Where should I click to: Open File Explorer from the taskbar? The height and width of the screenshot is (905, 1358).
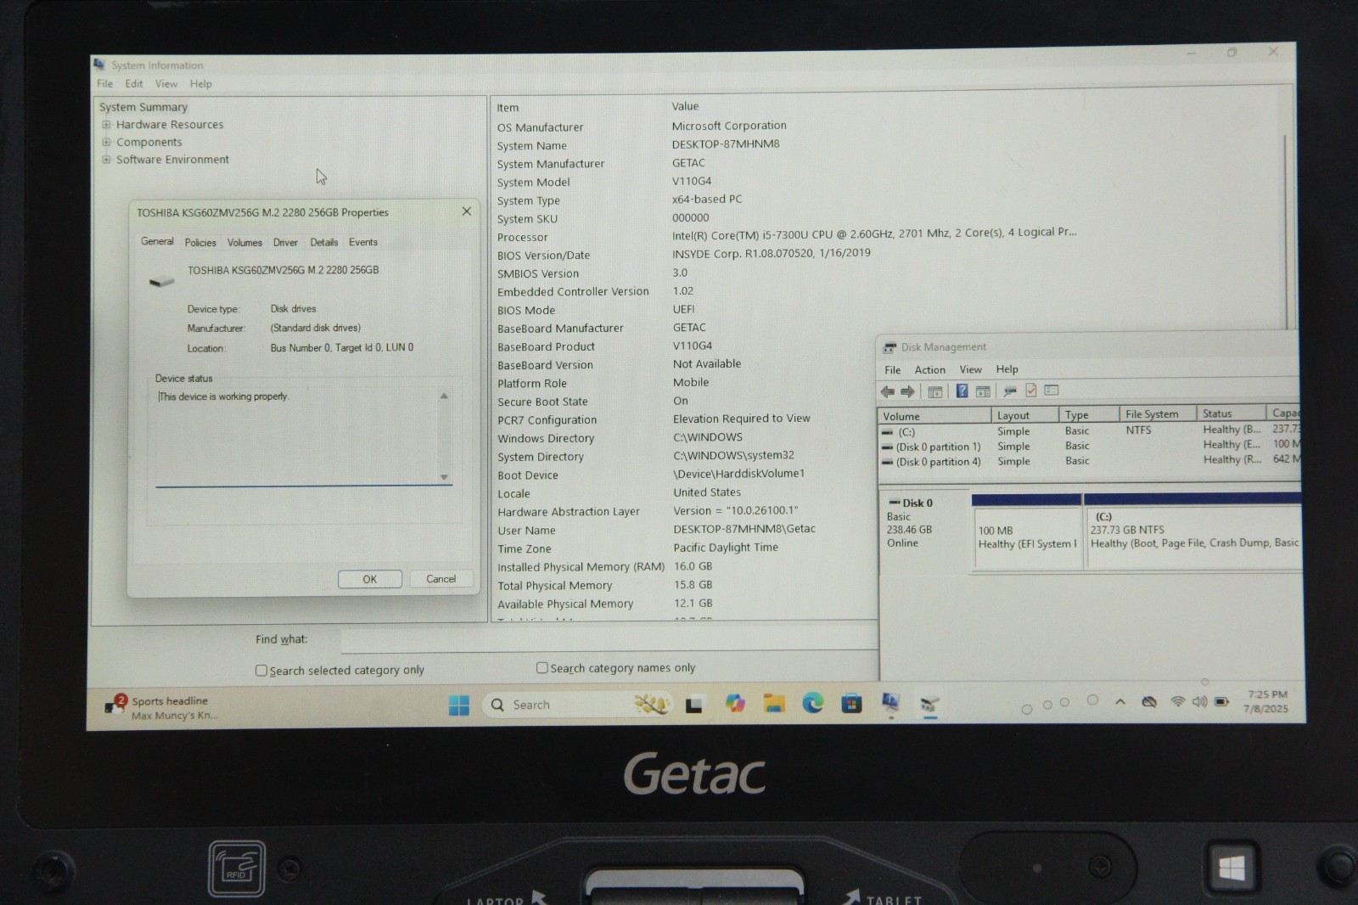click(x=774, y=703)
